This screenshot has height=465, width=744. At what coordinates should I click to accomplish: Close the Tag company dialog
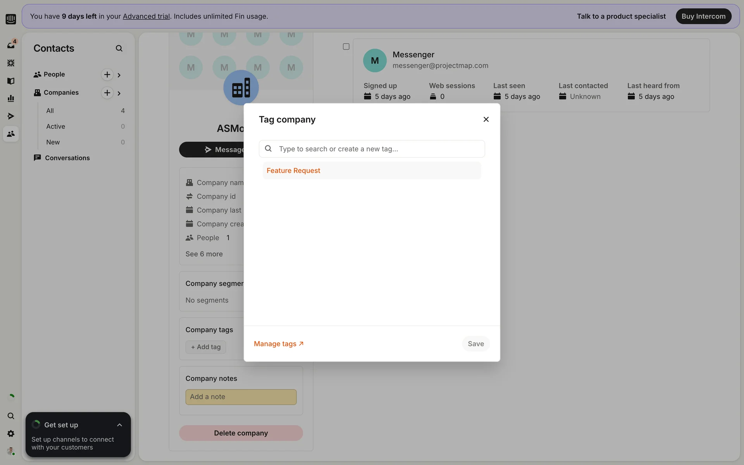point(486,119)
